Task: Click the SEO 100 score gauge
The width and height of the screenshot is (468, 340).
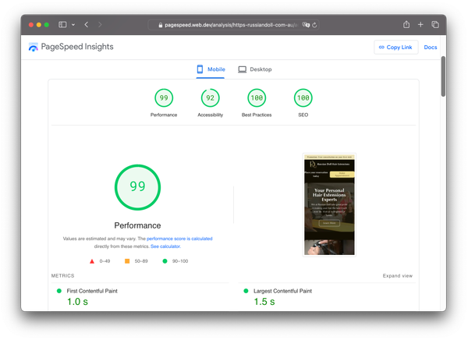Action: click(x=303, y=98)
